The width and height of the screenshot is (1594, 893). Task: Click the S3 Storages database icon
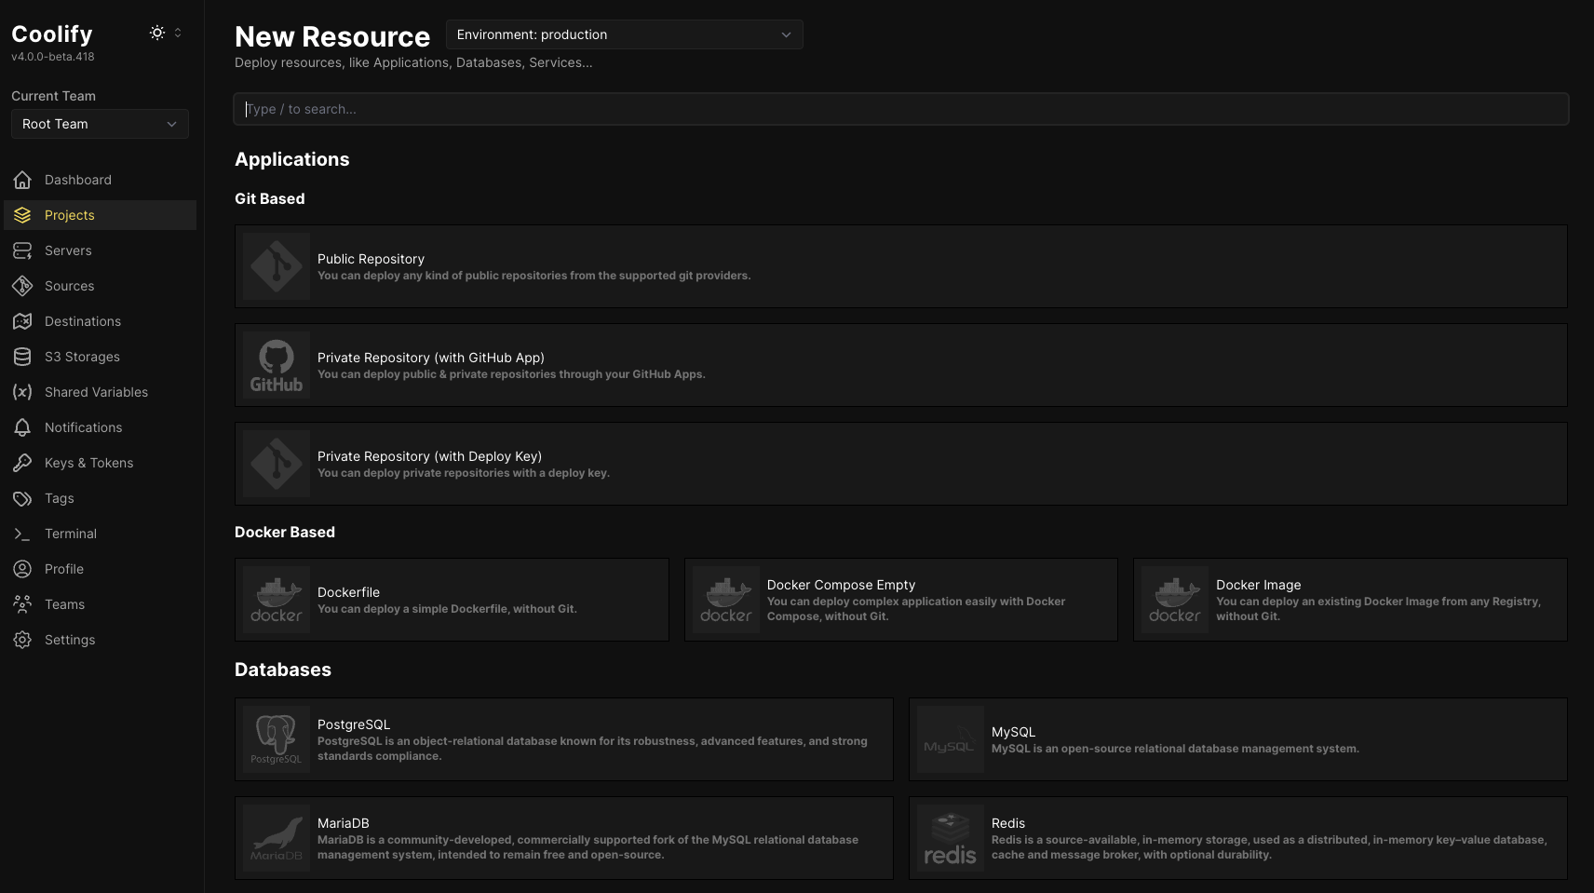point(22,357)
